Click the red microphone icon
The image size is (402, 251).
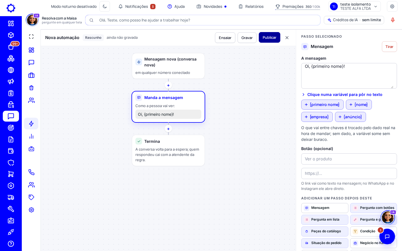coord(393,20)
